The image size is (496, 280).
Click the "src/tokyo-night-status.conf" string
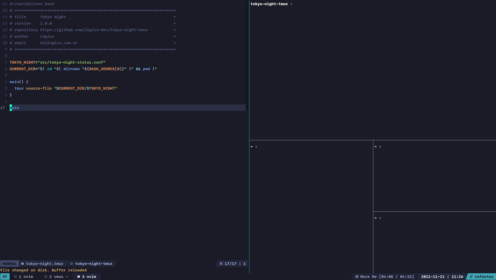72,62
